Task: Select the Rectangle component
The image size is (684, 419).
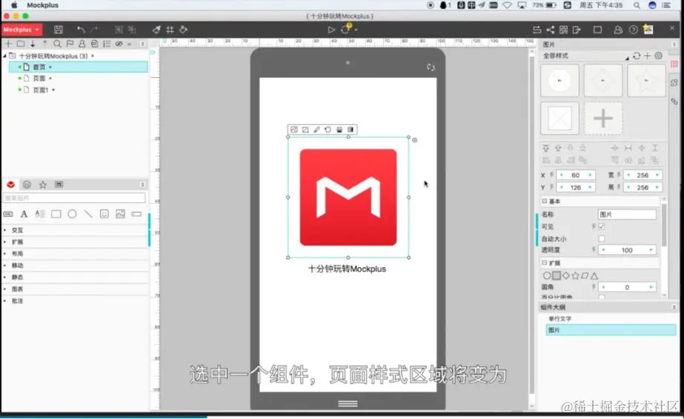Action: 56,214
